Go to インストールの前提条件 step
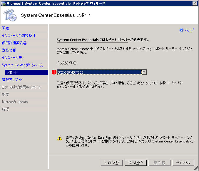Image resolution: width=199 pixels, height=171 pixels. 19,35
